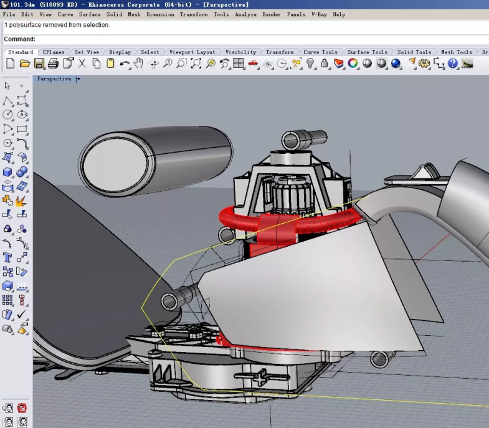The height and width of the screenshot is (428, 489).
Task: Expand the V-Ray menu
Action: tap(318, 14)
